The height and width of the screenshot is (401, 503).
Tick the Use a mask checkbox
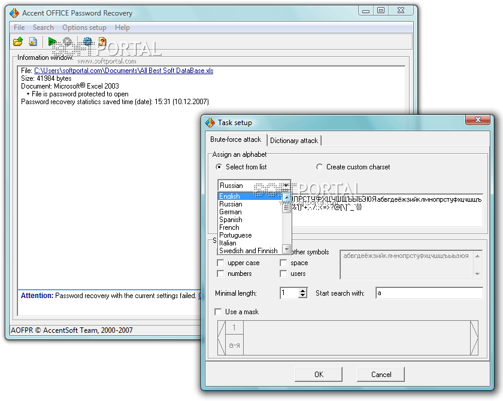218,312
